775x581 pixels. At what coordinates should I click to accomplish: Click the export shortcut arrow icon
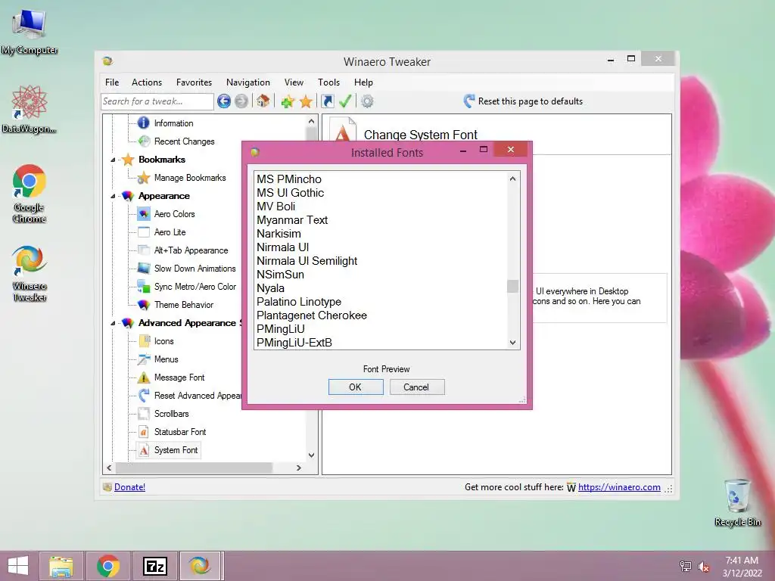click(x=327, y=101)
